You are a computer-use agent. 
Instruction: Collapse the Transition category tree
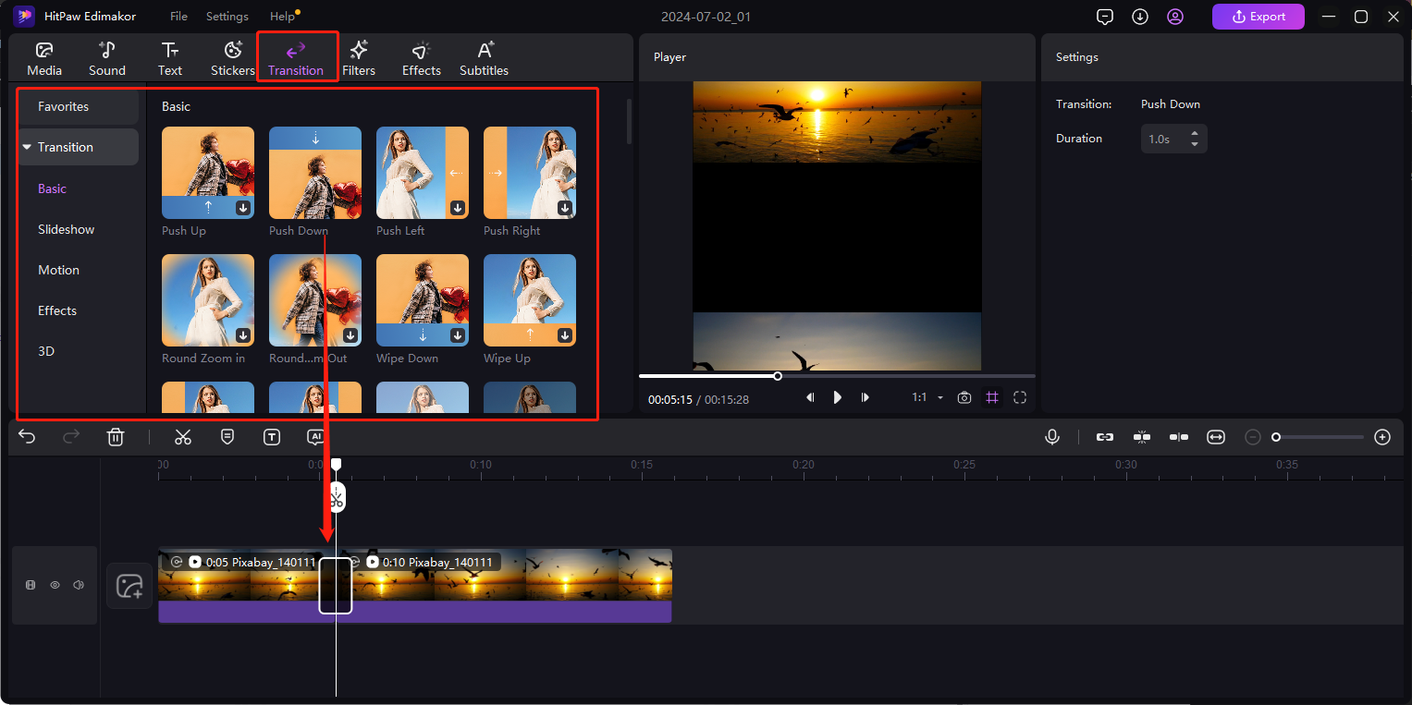[x=27, y=147]
